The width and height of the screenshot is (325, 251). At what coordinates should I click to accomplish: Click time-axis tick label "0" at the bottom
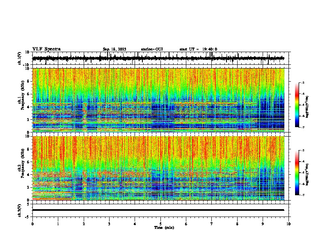(x=32, y=224)
